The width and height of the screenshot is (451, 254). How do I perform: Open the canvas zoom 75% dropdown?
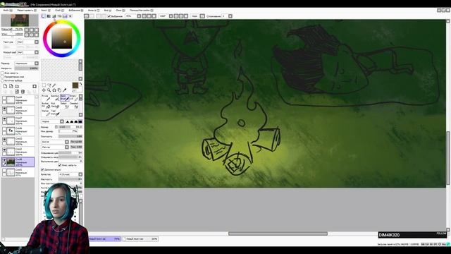139,16
